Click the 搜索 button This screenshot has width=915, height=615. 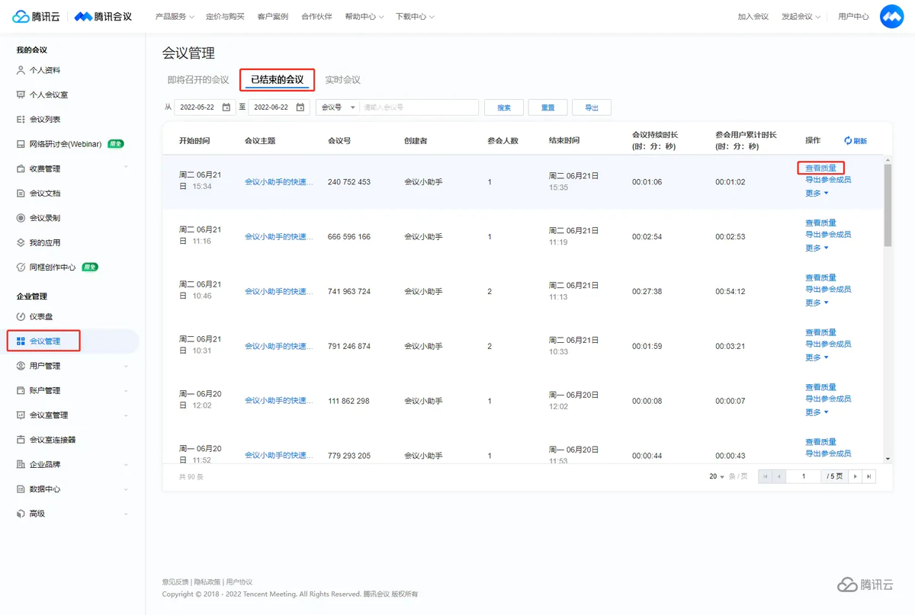(503, 107)
